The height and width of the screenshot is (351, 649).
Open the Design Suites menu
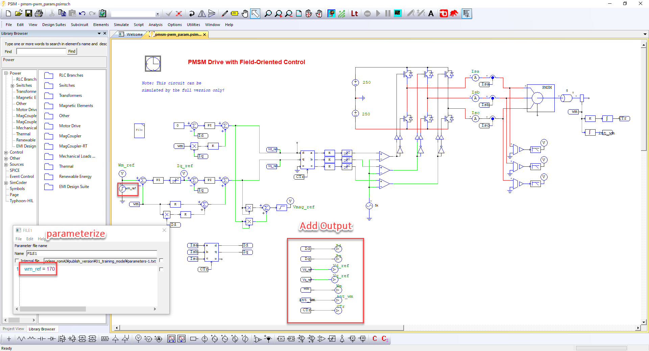[x=54, y=25]
